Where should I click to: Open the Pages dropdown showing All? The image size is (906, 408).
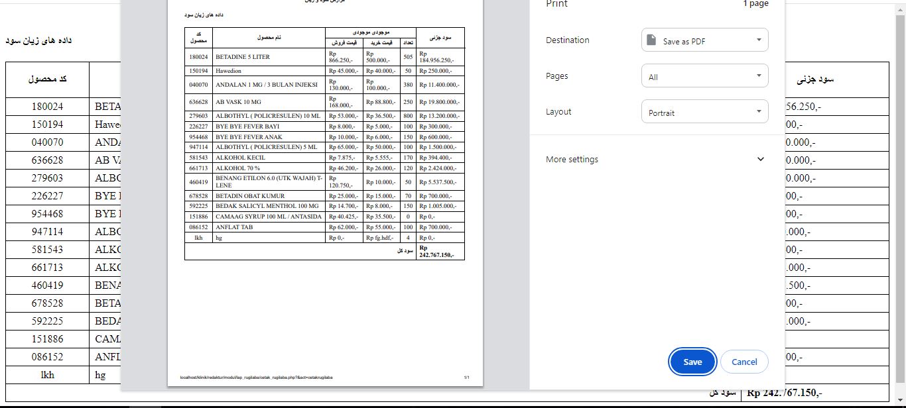point(704,76)
